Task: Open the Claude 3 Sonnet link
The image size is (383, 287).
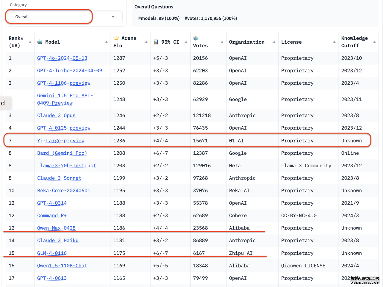Action: coord(59,178)
